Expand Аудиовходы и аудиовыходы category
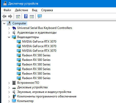 tap(9, 33)
